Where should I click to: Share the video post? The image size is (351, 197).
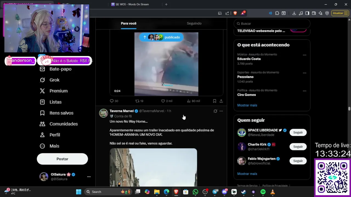tap(221, 101)
